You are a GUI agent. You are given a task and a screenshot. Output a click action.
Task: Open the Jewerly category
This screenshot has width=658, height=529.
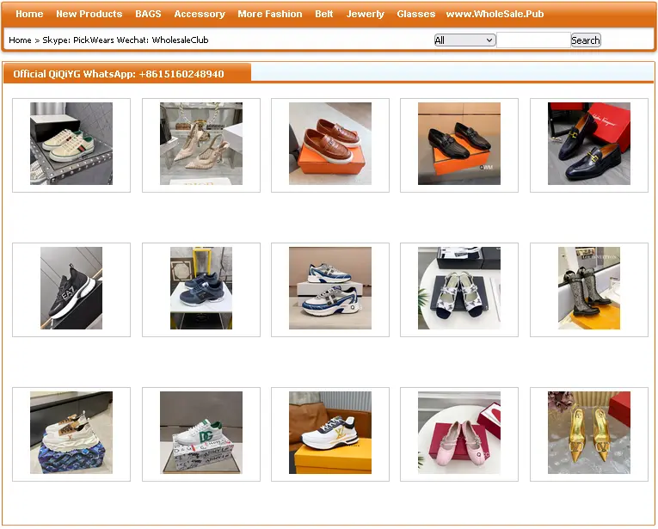(365, 14)
